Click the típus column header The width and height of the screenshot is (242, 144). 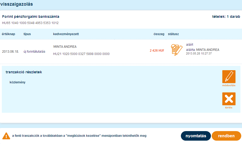click(x=27, y=34)
